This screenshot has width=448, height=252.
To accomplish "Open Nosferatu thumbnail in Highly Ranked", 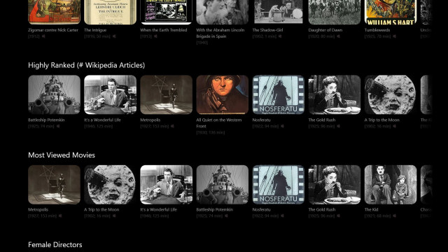I will [x=279, y=94].
